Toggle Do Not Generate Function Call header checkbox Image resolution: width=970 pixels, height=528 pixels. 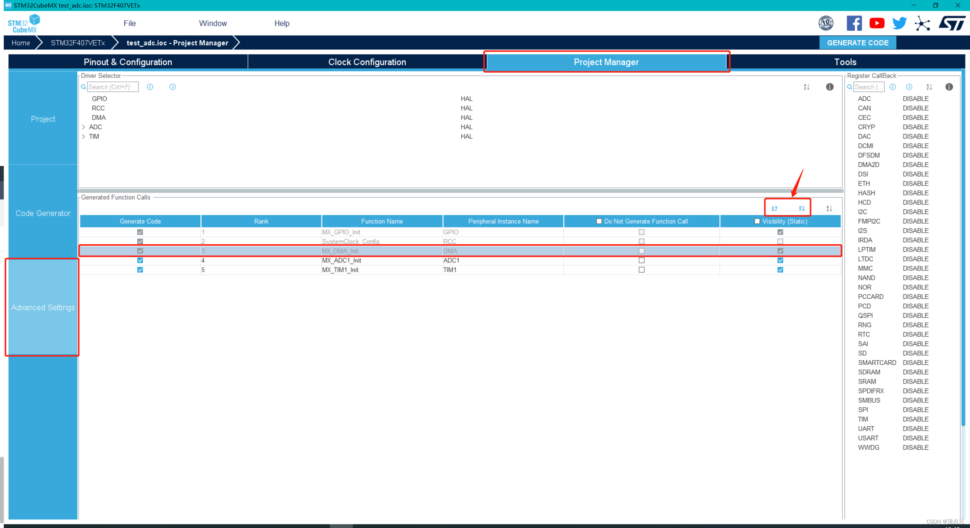(x=599, y=221)
